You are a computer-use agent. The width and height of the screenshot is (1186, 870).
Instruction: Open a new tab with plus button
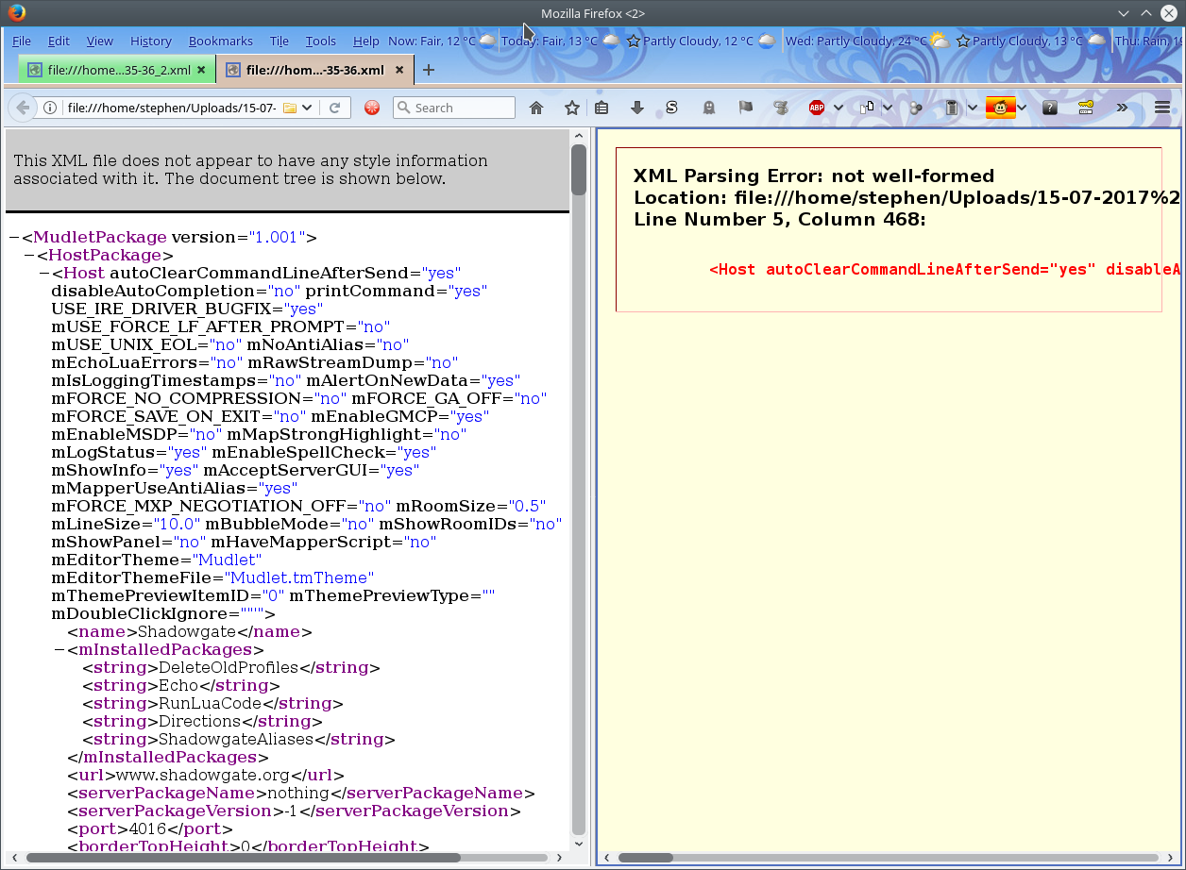[429, 70]
